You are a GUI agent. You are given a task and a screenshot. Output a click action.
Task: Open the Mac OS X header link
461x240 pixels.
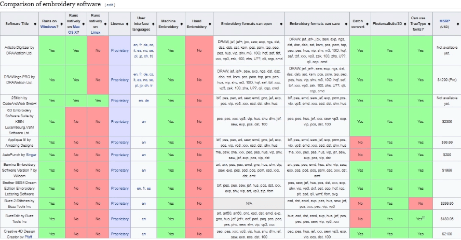coord(74,30)
